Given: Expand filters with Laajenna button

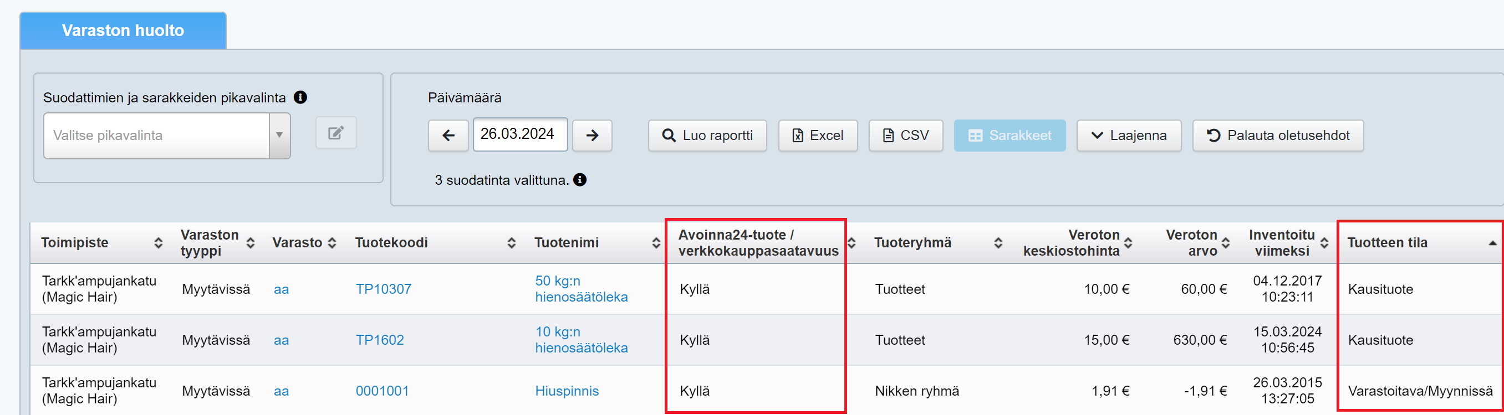Looking at the screenshot, I should click(x=1129, y=135).
